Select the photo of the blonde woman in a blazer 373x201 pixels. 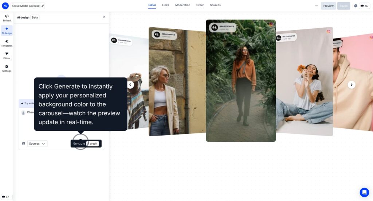[177, 82]
